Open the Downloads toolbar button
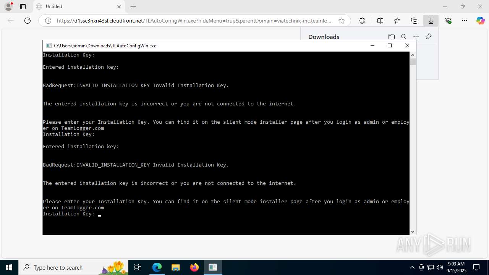This screenshot has width=489, height=275. click(431, 21)
